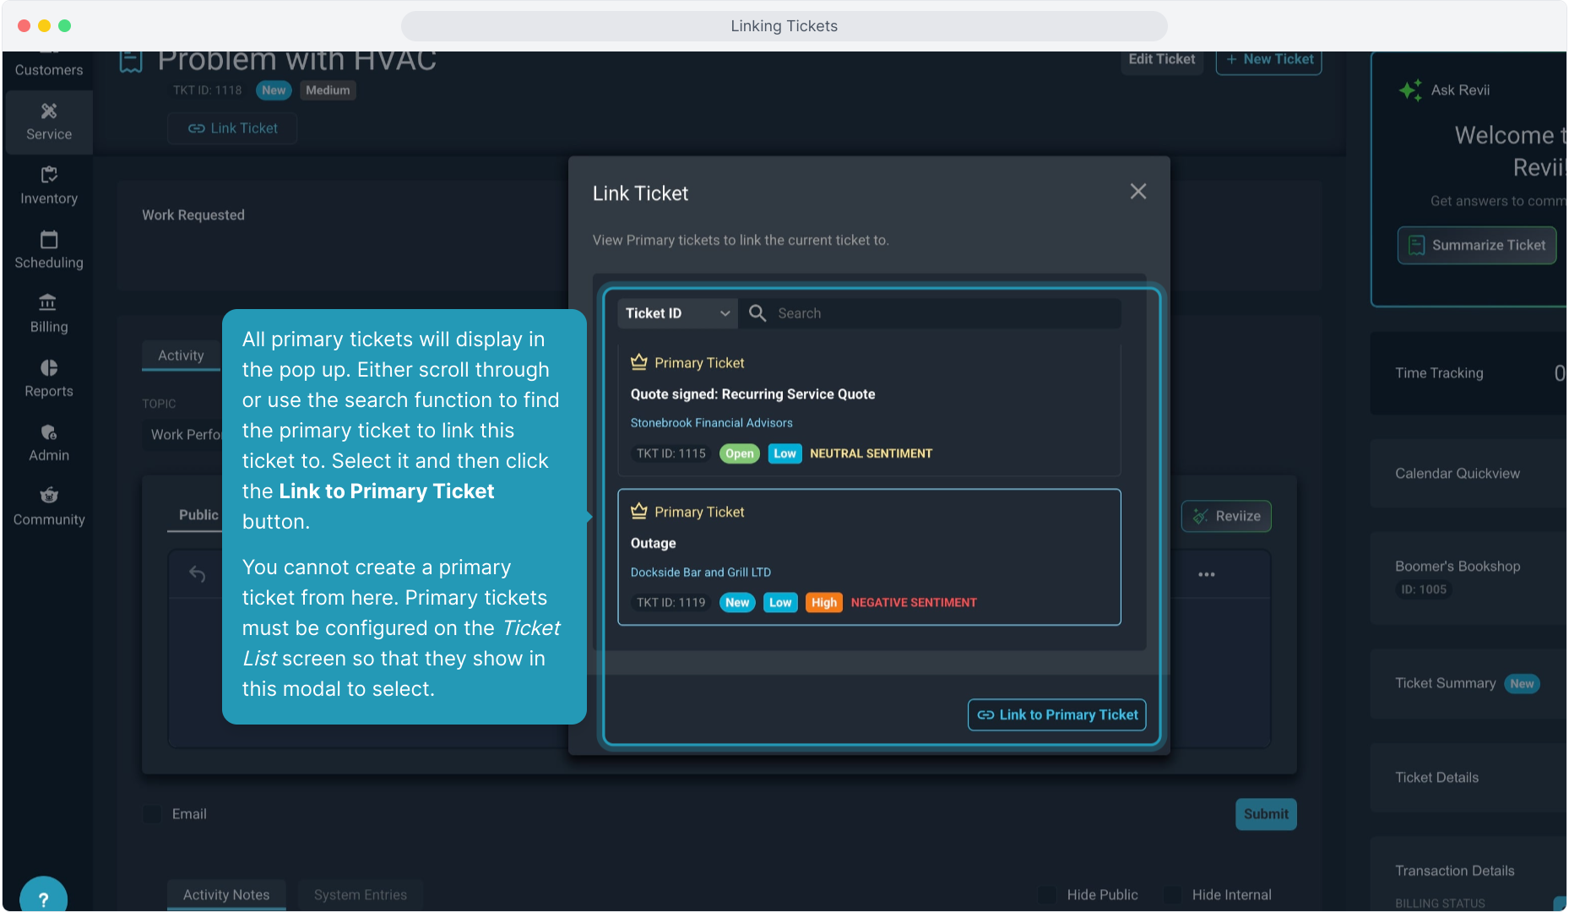This screenshot has height=912, width=1569.
Task: Enable the Hide Internal checkbox
Action: (1172, 895)
